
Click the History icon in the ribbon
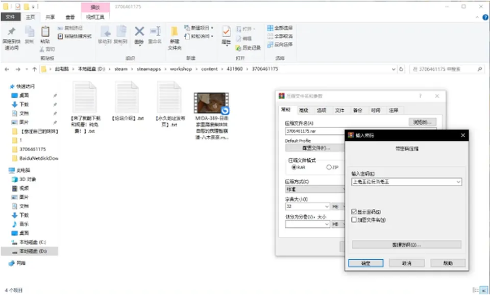point(238,48)
